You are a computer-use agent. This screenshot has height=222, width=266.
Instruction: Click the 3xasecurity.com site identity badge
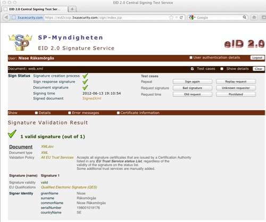[28, 18]
